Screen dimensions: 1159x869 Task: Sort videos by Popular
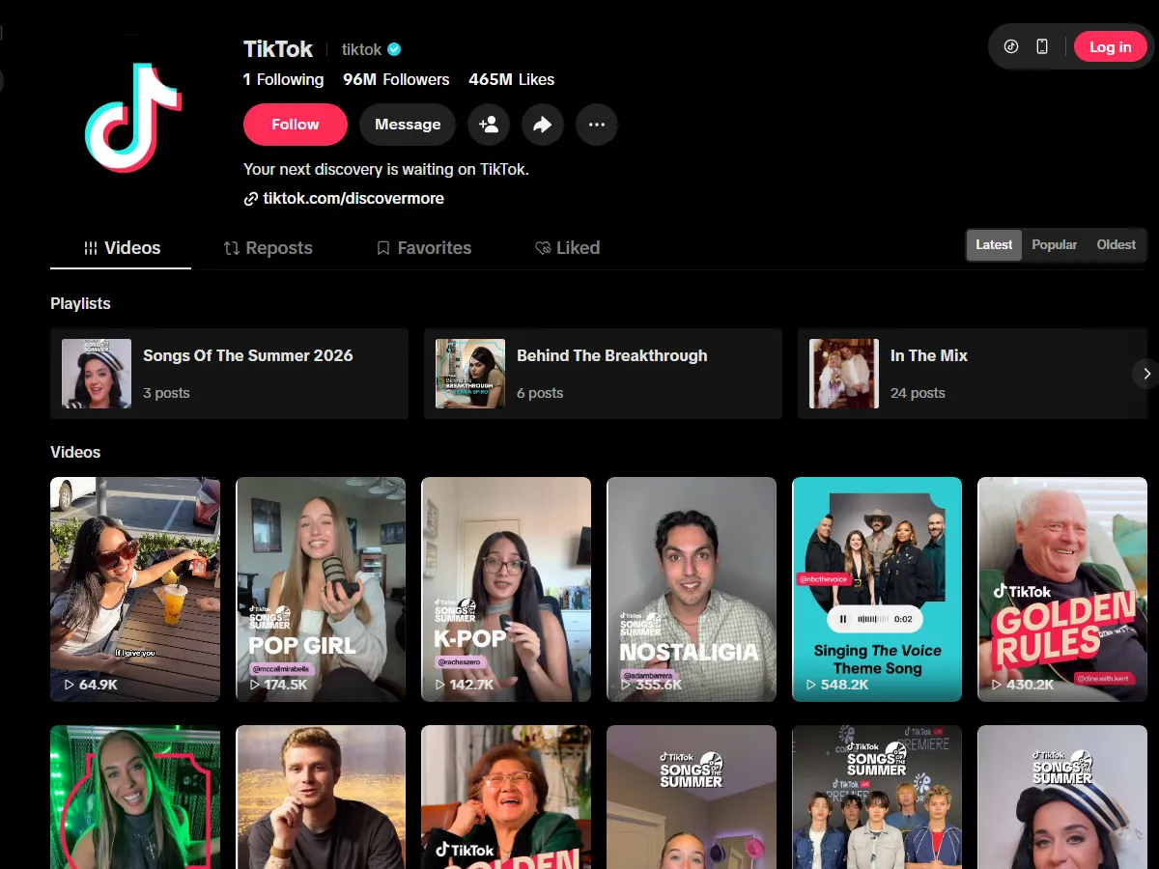1054,245
